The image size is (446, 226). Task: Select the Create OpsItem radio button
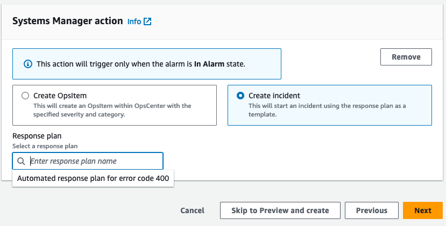tap(25, 96)
